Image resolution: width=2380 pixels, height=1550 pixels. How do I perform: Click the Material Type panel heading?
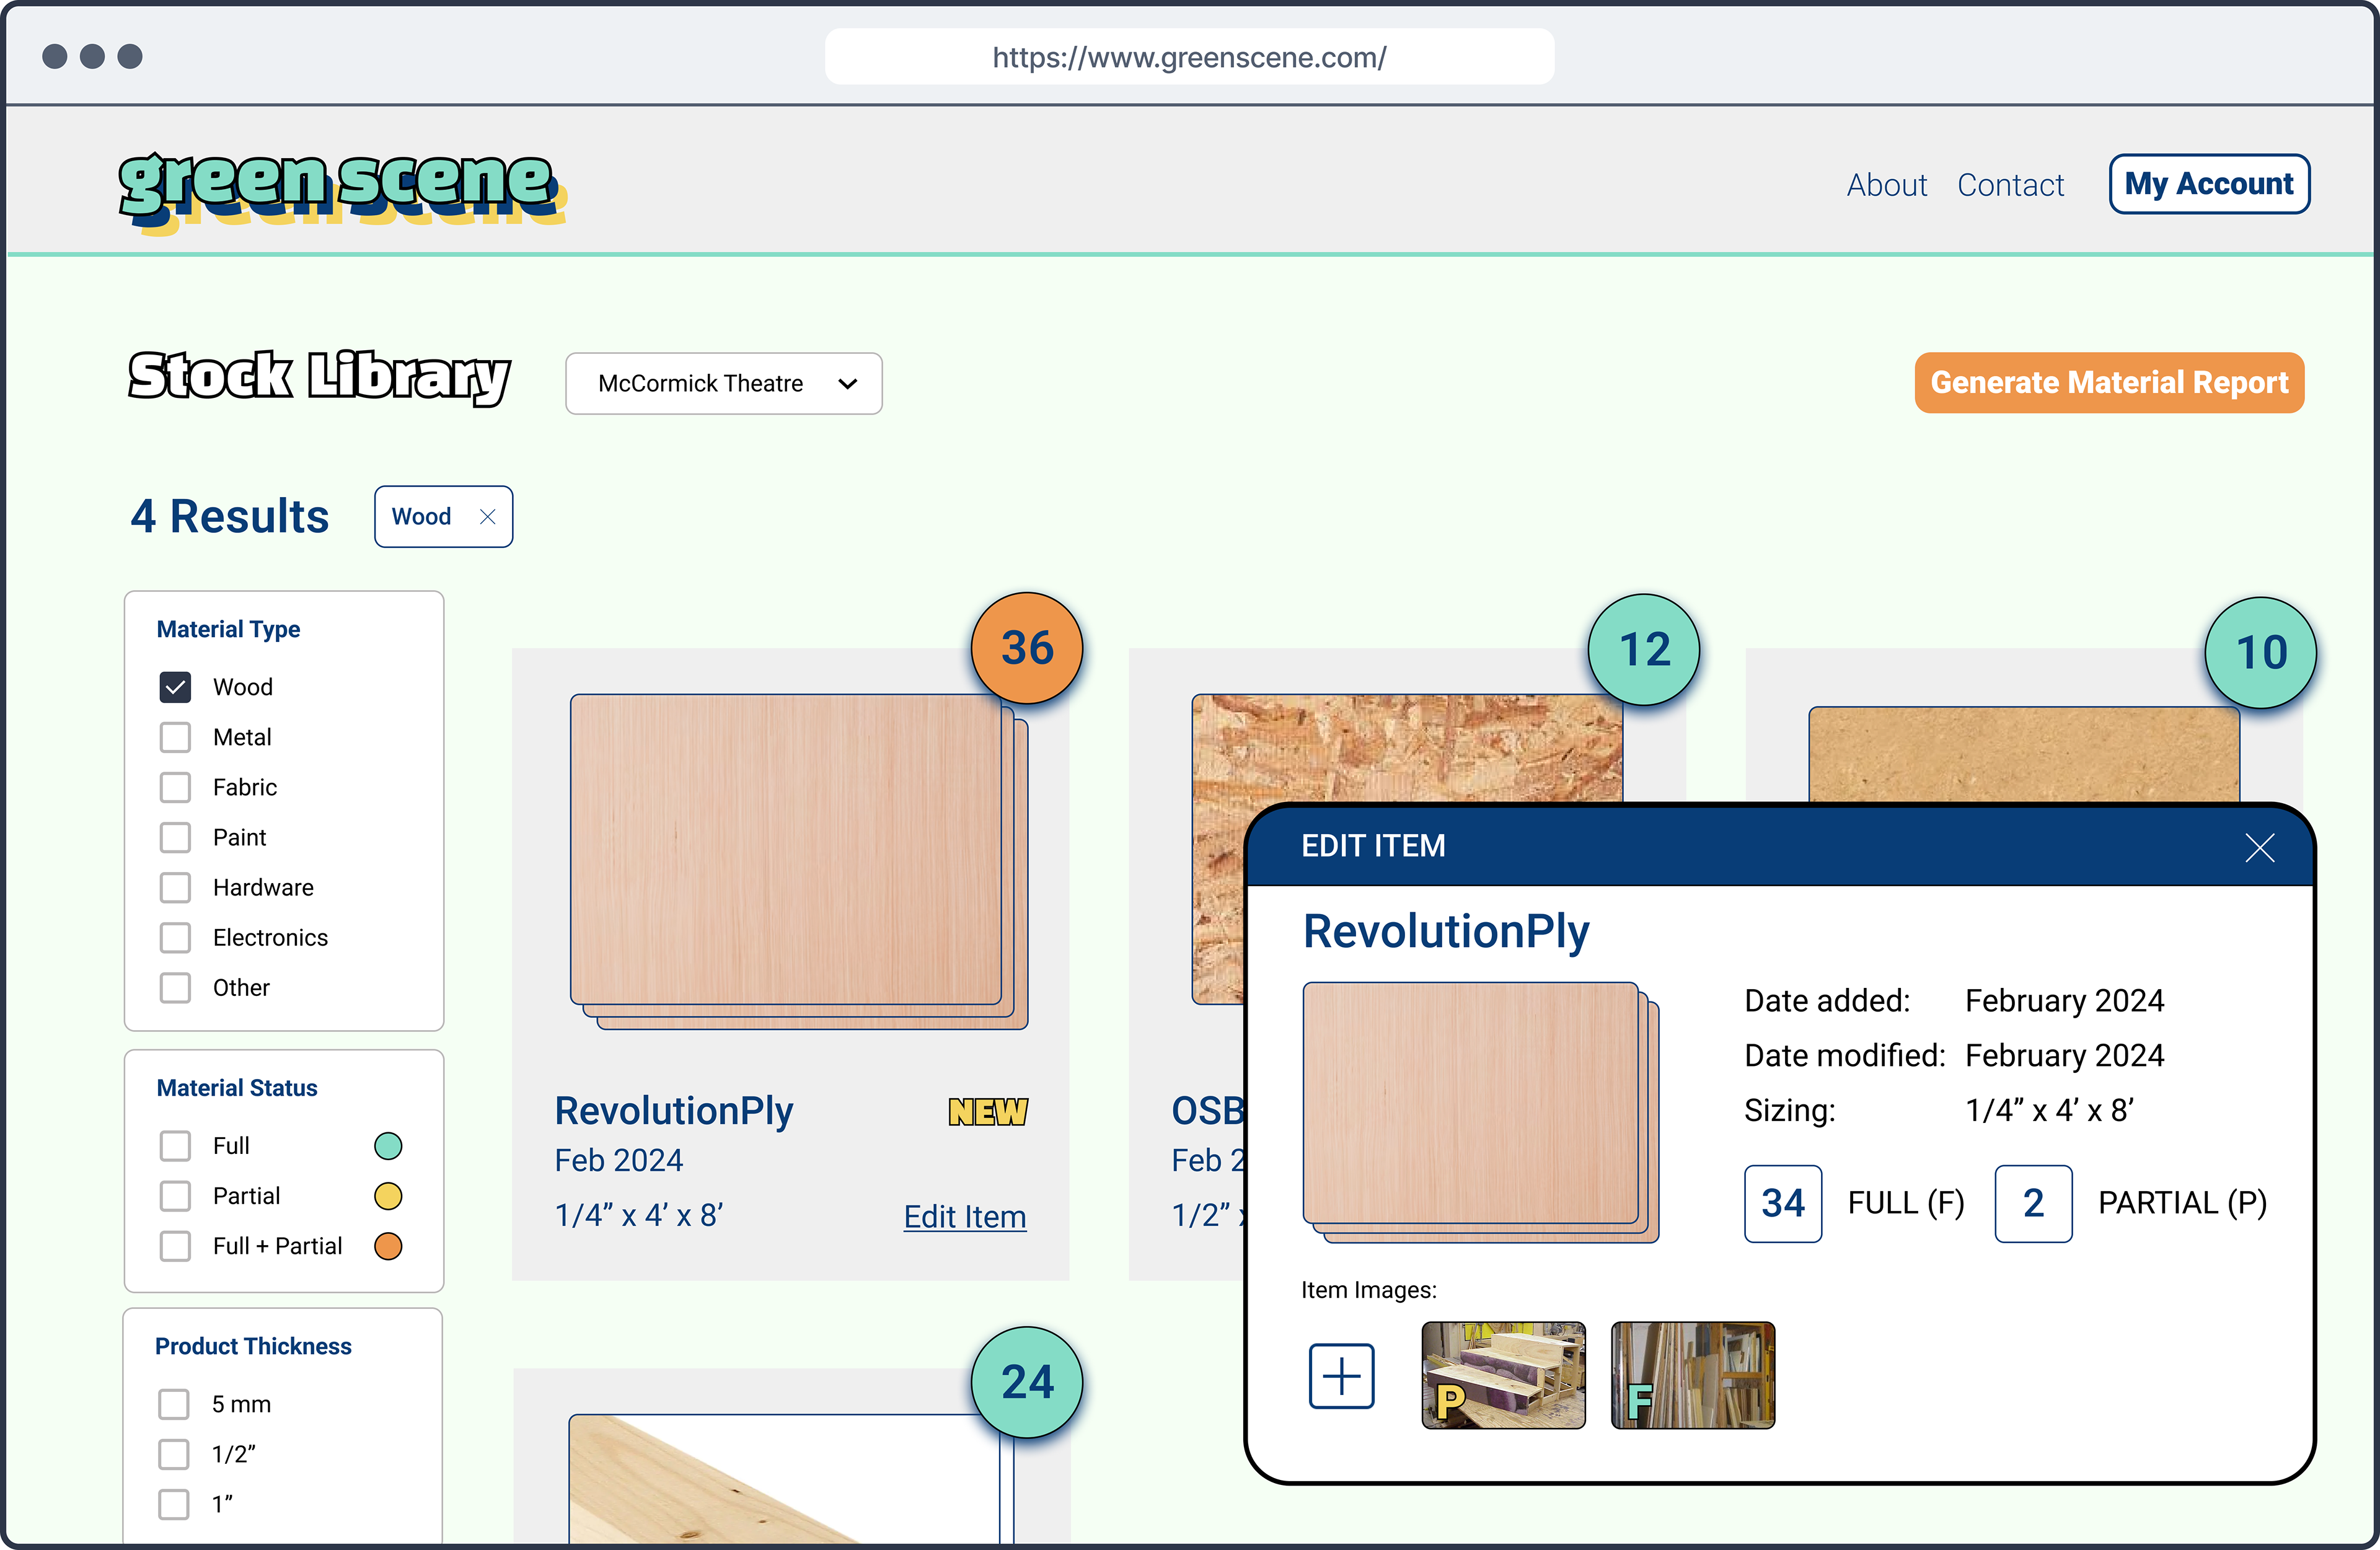[x=228, y=629]
